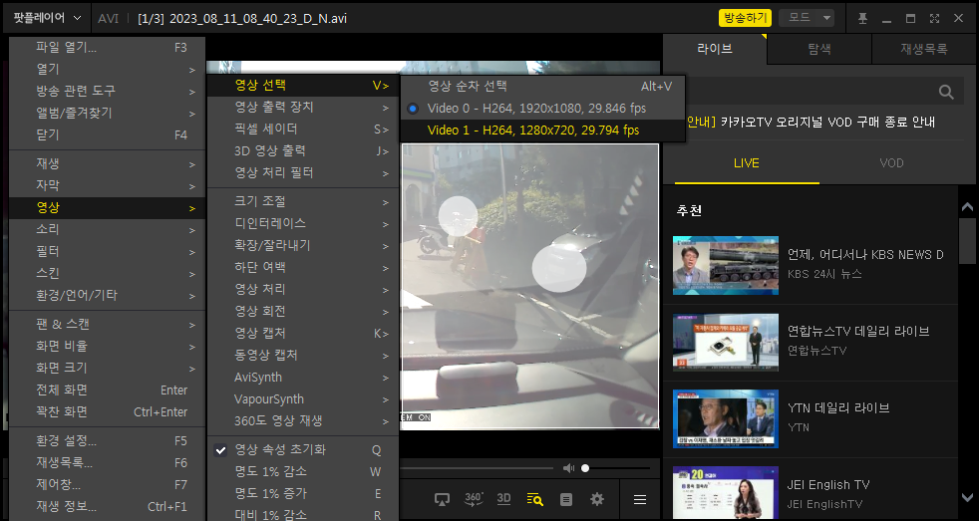Open 재생 정보... menu item
Viewport: 979px width, 521px height.
tap(107, 507)
